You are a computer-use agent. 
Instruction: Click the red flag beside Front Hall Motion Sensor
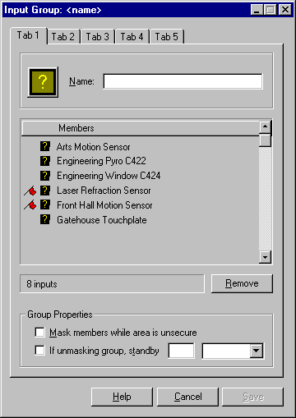click(30, 204)
